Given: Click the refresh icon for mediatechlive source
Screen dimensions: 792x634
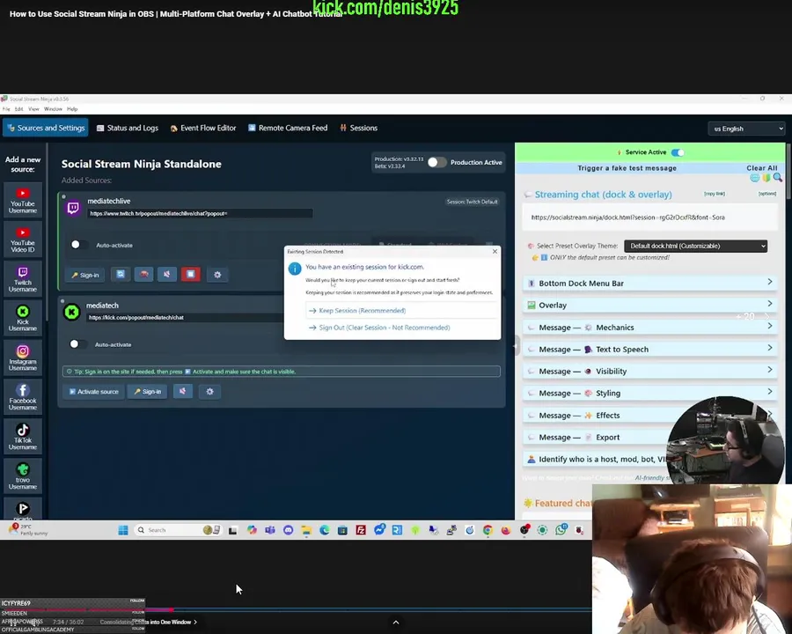Looking at the screenshot, I should coord(121,275).
